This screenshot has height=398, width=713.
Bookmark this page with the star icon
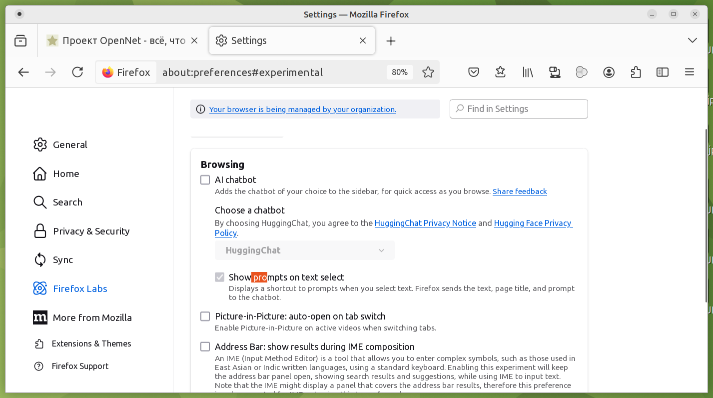[x=428, y=72]
